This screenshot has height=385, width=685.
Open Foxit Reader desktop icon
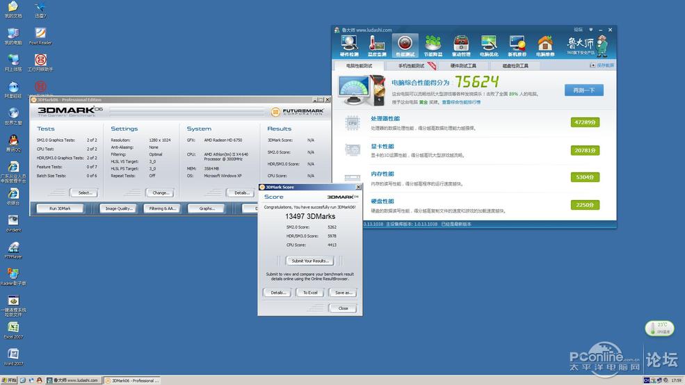(x=40, y=36)
